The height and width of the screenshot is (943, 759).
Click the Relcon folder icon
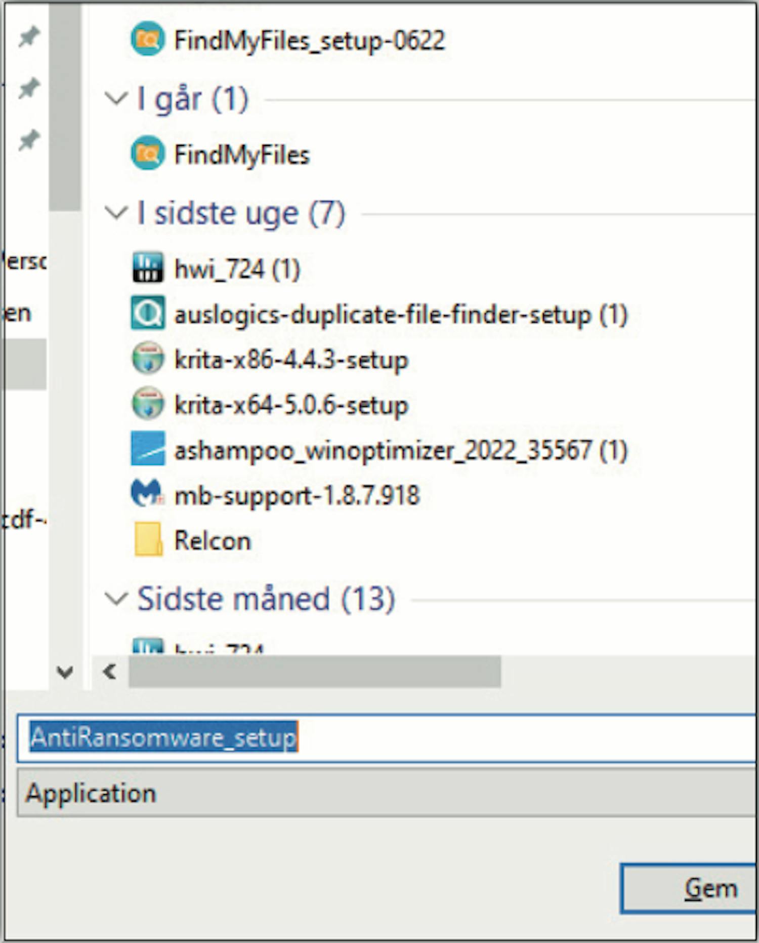148,539
